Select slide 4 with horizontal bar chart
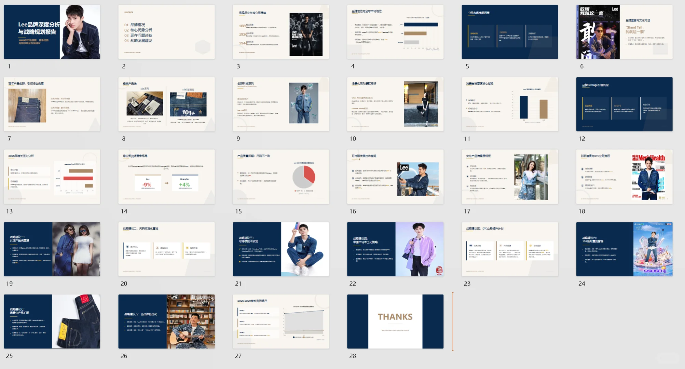 coord(395,32)
